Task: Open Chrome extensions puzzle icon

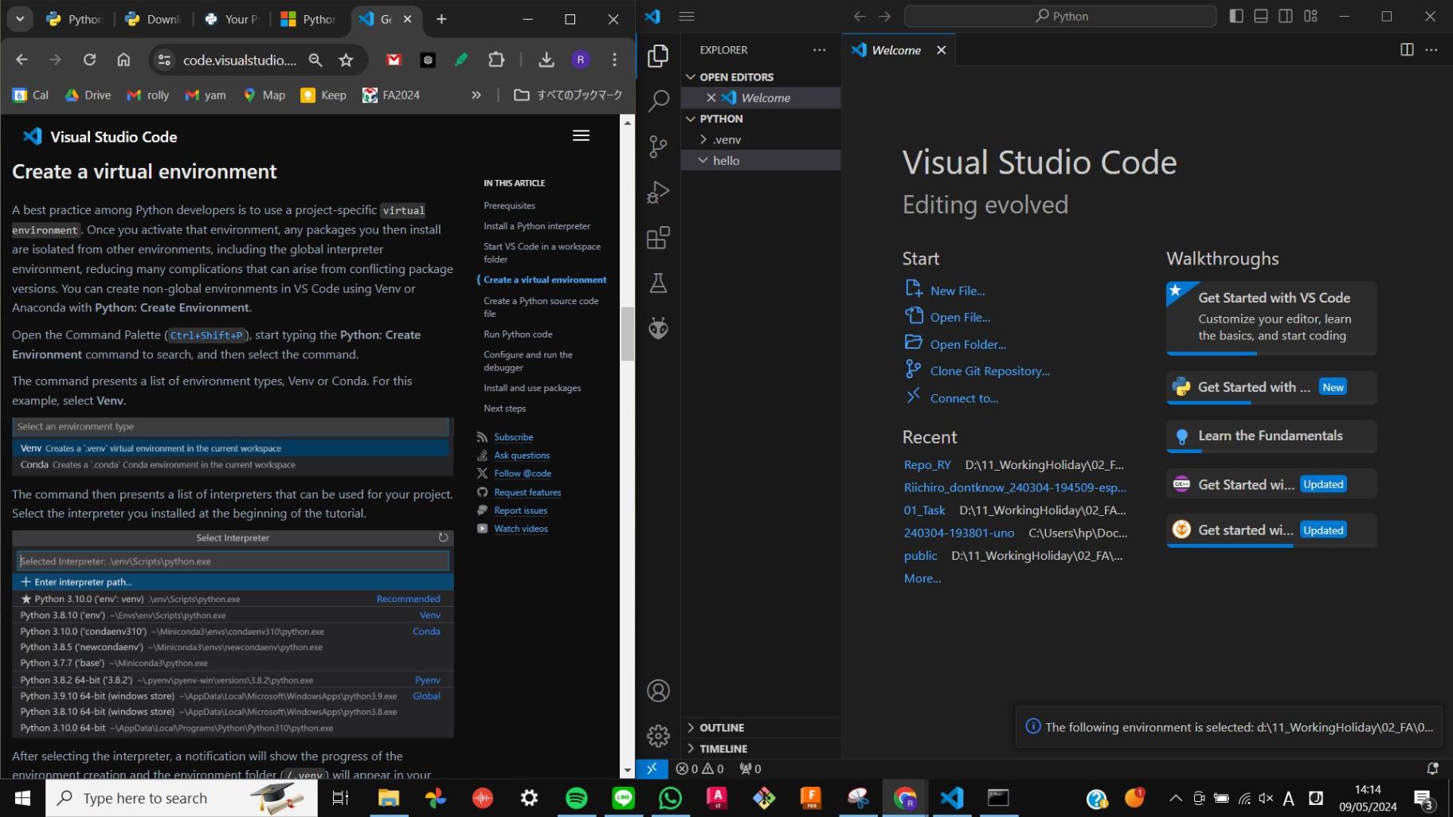Action: tap(496, 60)
